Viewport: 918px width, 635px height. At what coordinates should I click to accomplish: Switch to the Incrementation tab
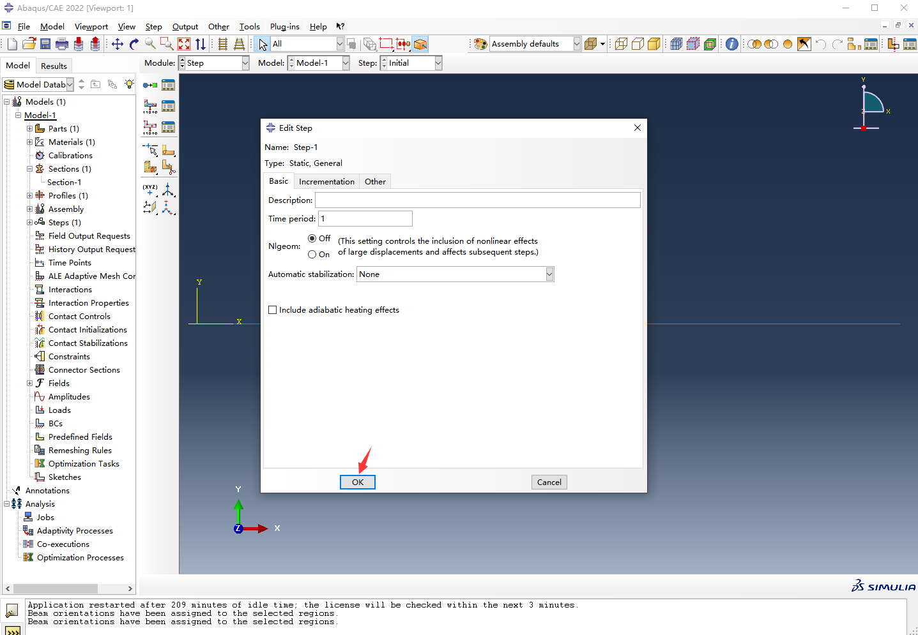(326, 182)
